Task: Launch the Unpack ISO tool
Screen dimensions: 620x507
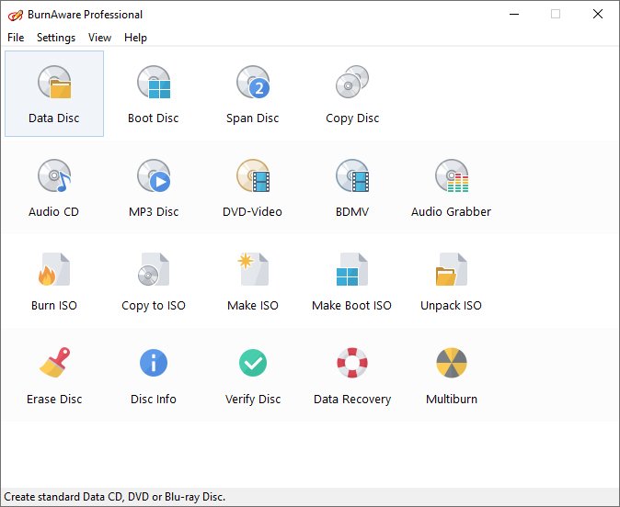Action: (x=452, y=271)
